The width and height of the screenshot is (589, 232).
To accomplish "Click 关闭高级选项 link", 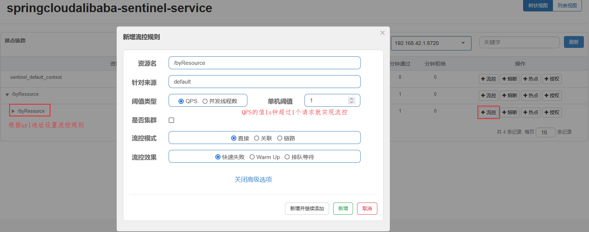I will click(x=253, y=179).
